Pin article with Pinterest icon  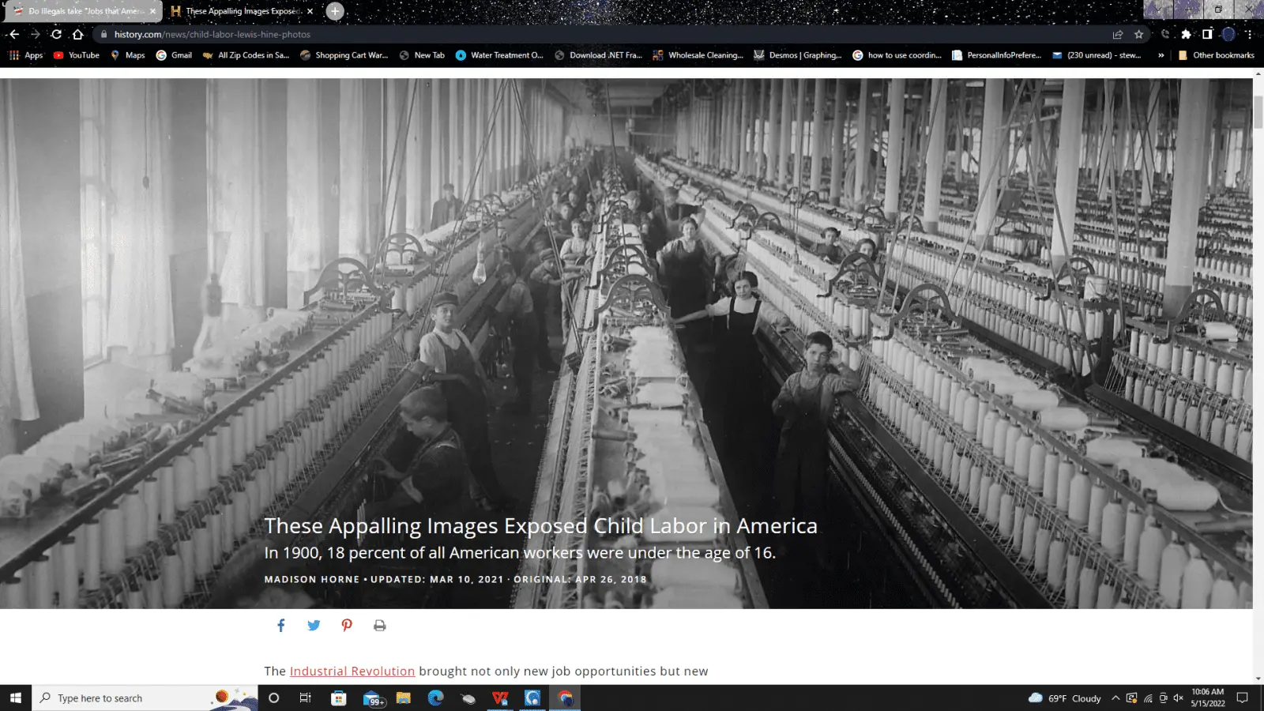click(347, 626)
